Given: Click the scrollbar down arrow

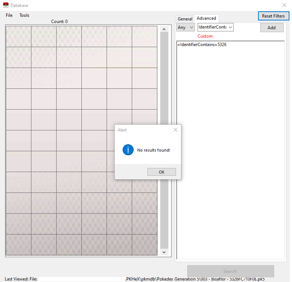Looking at the screenshot, I should pyautogui.click(x=164, y=252).
